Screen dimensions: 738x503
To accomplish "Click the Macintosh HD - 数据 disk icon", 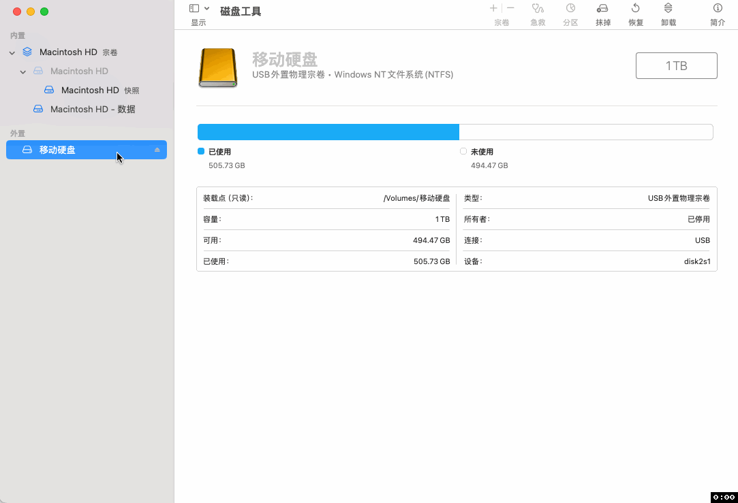I will pyautogui.click(x=38, y=109).
